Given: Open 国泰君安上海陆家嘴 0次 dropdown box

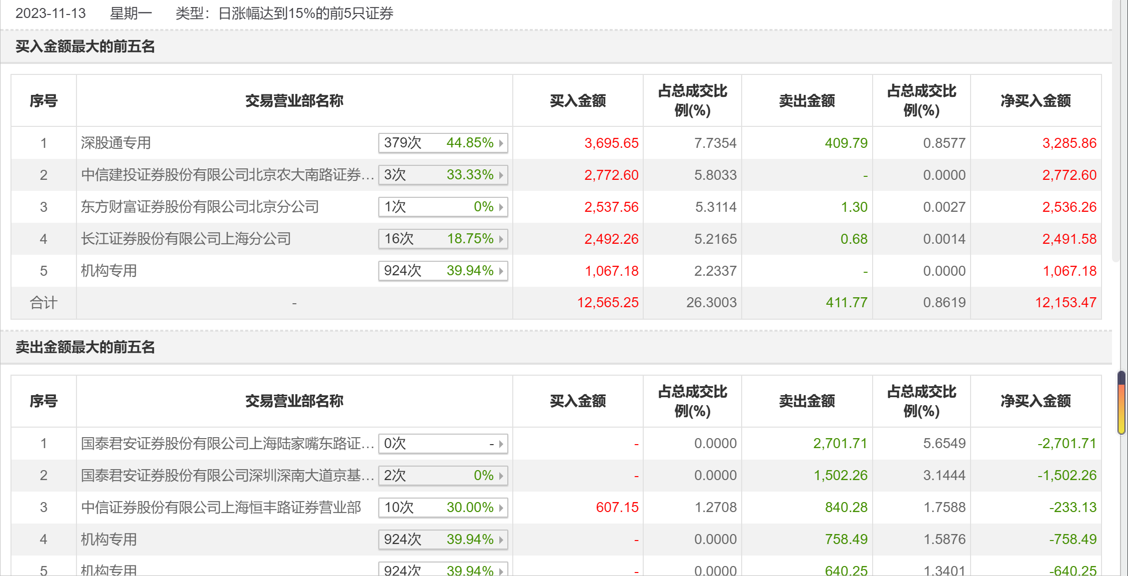Looking at the screenshot, I should click(x=443, y=444).
